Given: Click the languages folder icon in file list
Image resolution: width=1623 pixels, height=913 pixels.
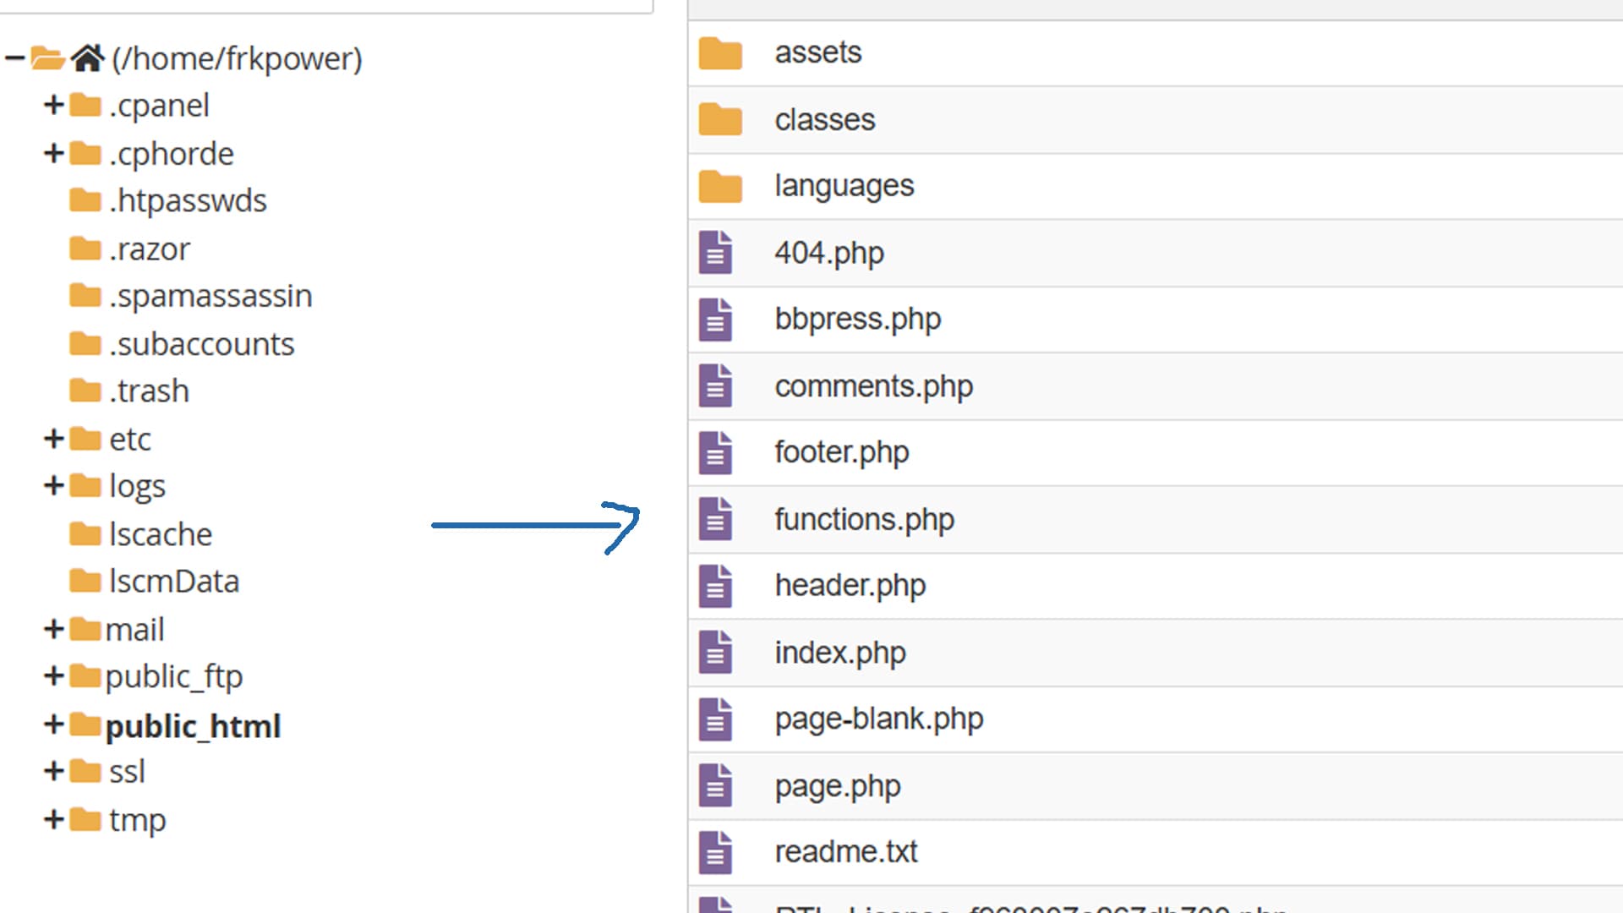Looking at the screenshot, I should 720,186.
